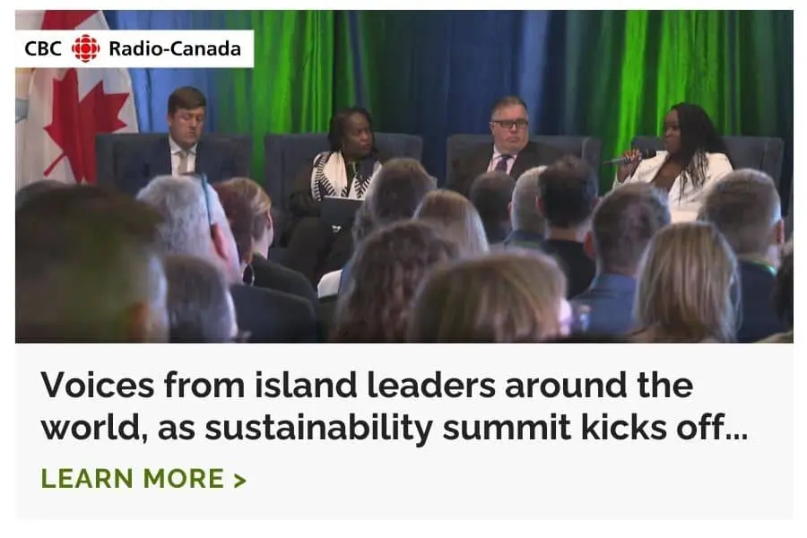Open the LEARN MORE link
This screenshot has height=538, width=807.
[143, 478]
